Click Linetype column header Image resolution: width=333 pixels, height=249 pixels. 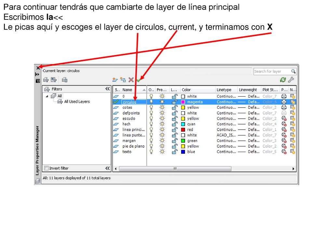[226, 90]
